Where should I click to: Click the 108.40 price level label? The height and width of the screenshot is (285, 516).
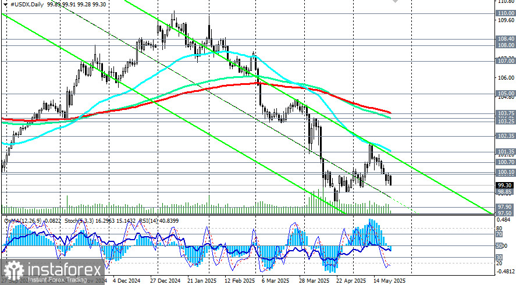point(506,39)
